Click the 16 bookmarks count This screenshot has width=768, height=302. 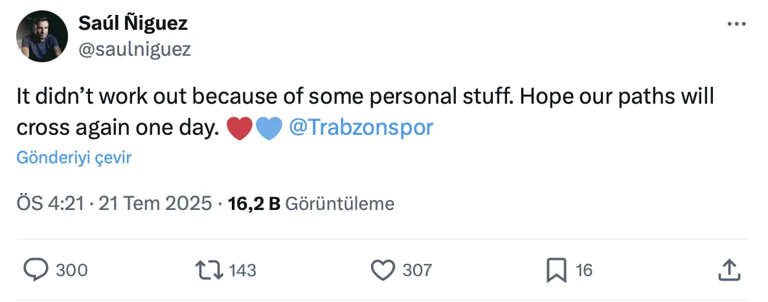[584, 270]
